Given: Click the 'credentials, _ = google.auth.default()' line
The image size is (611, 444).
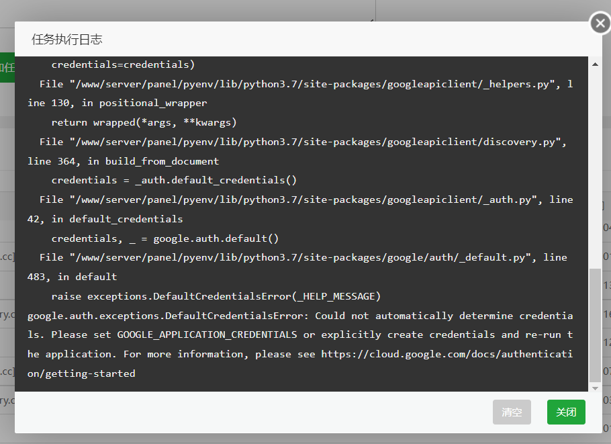Looking at the screenshot, I should coord(164,238).
